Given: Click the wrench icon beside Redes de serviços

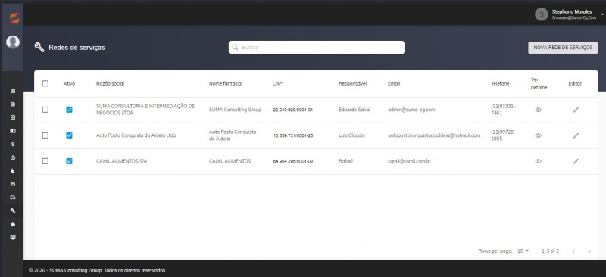Looking at the screenshot, I should pyautogui.click(x=39, y=48).
